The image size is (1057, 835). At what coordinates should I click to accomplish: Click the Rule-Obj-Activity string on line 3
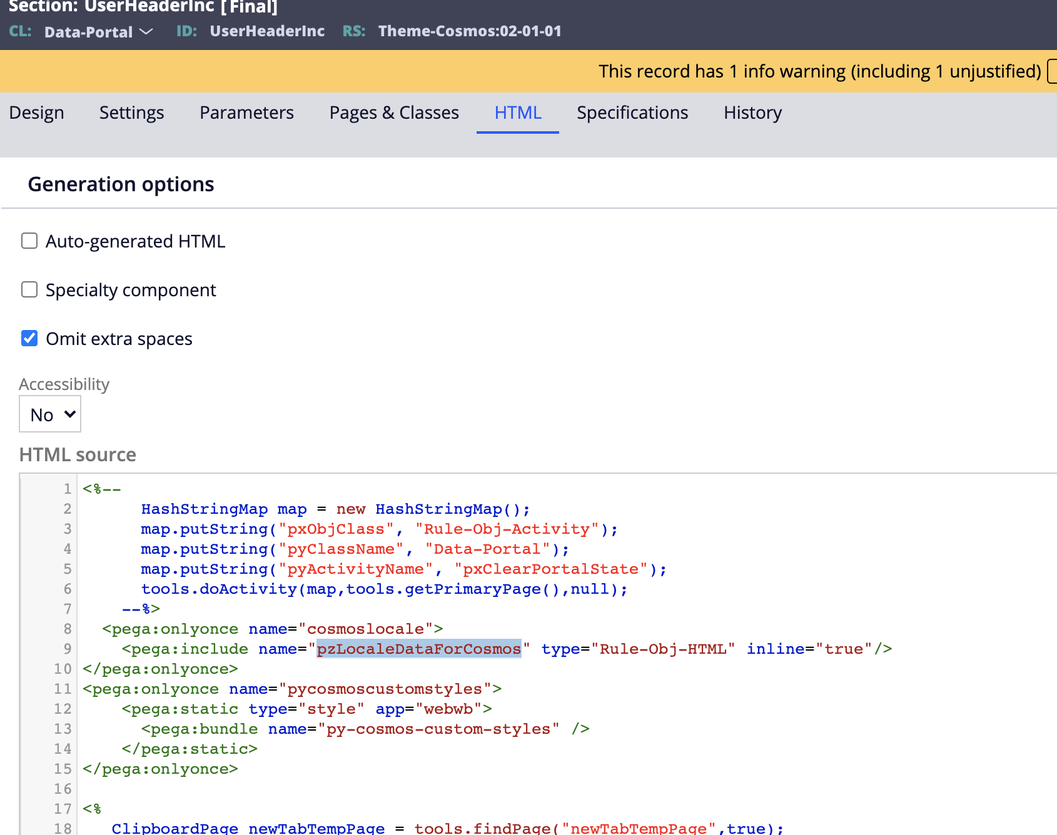(x=507, y=529)
